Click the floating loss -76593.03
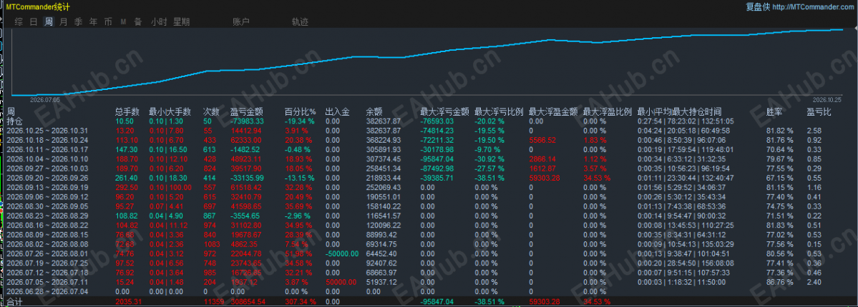The image size is (858, 307). click(x=437, y=121)
